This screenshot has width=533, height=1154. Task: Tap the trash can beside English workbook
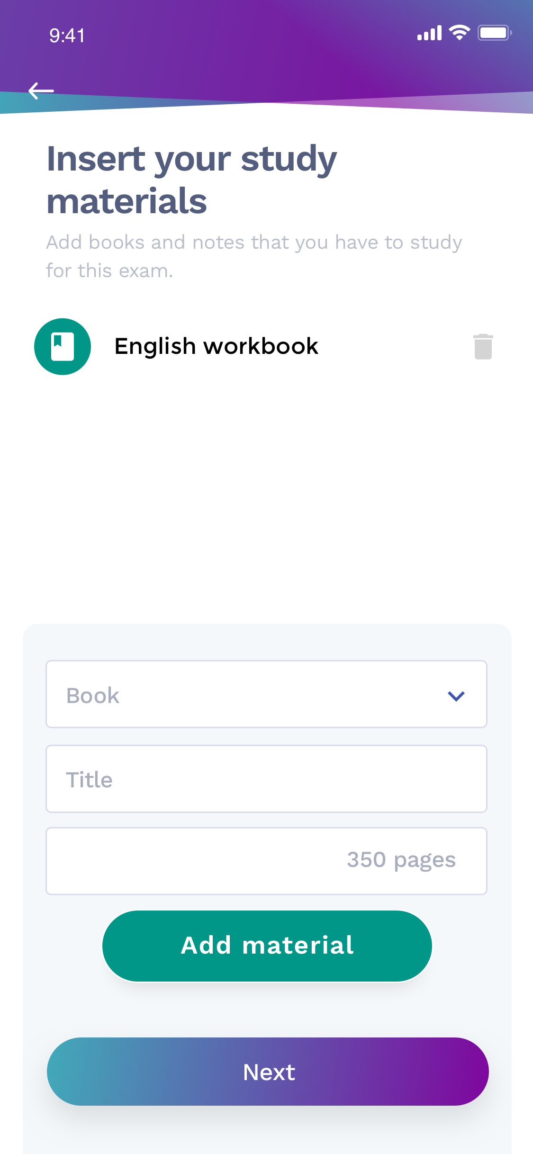point(484,346)
